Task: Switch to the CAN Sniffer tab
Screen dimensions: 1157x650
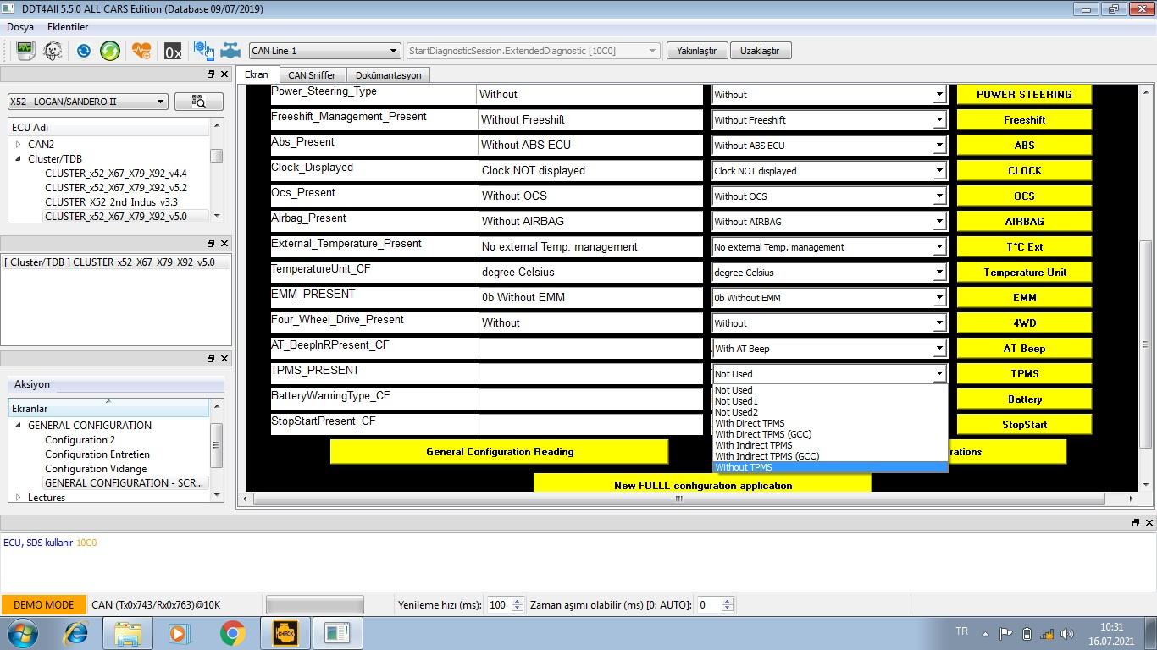Action: click(312, 75)
